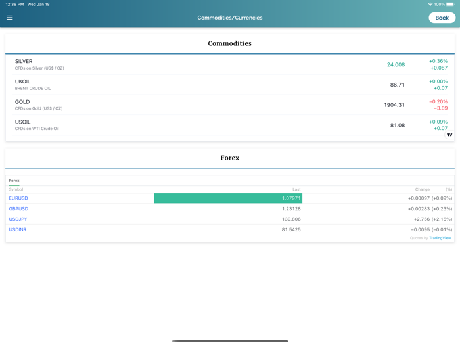This screenshot has width=460, height=345.
Task: Click the USDJPY change +2.756 (+2.15%)
Action: 433,219
